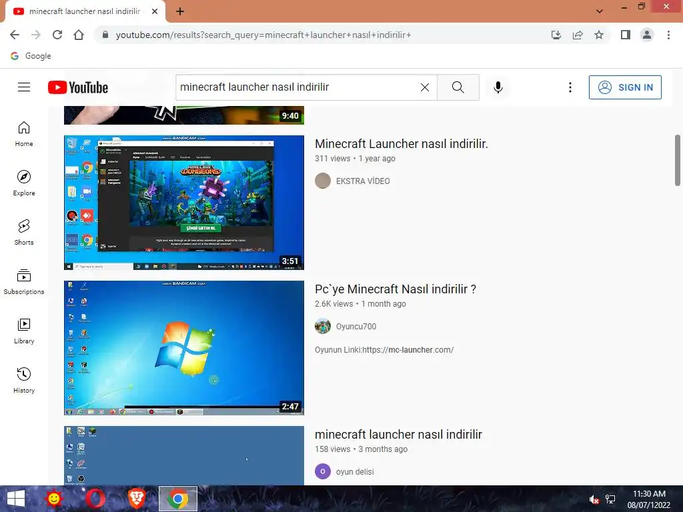
Task: Click the 311 views • 1 year ago text
Action: pyautogui.click(x=355, y=159)
